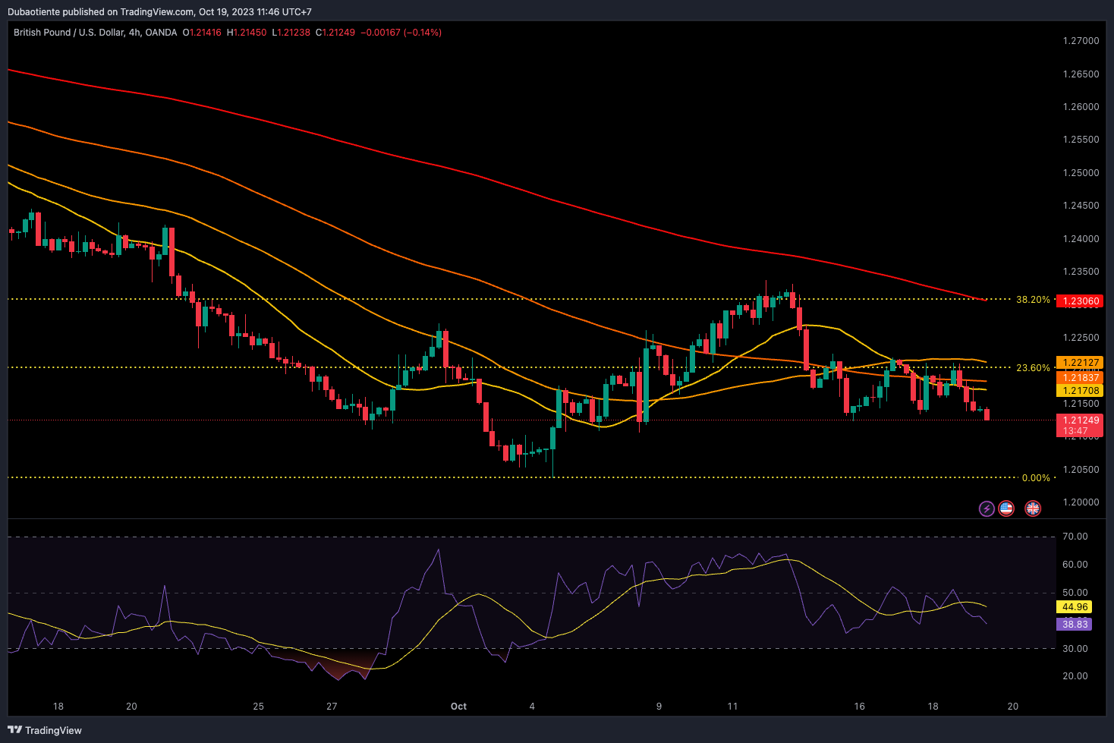Click the 1.21500 price axis label
This screenshot has width=1114, height=743.
point(1081,404)
